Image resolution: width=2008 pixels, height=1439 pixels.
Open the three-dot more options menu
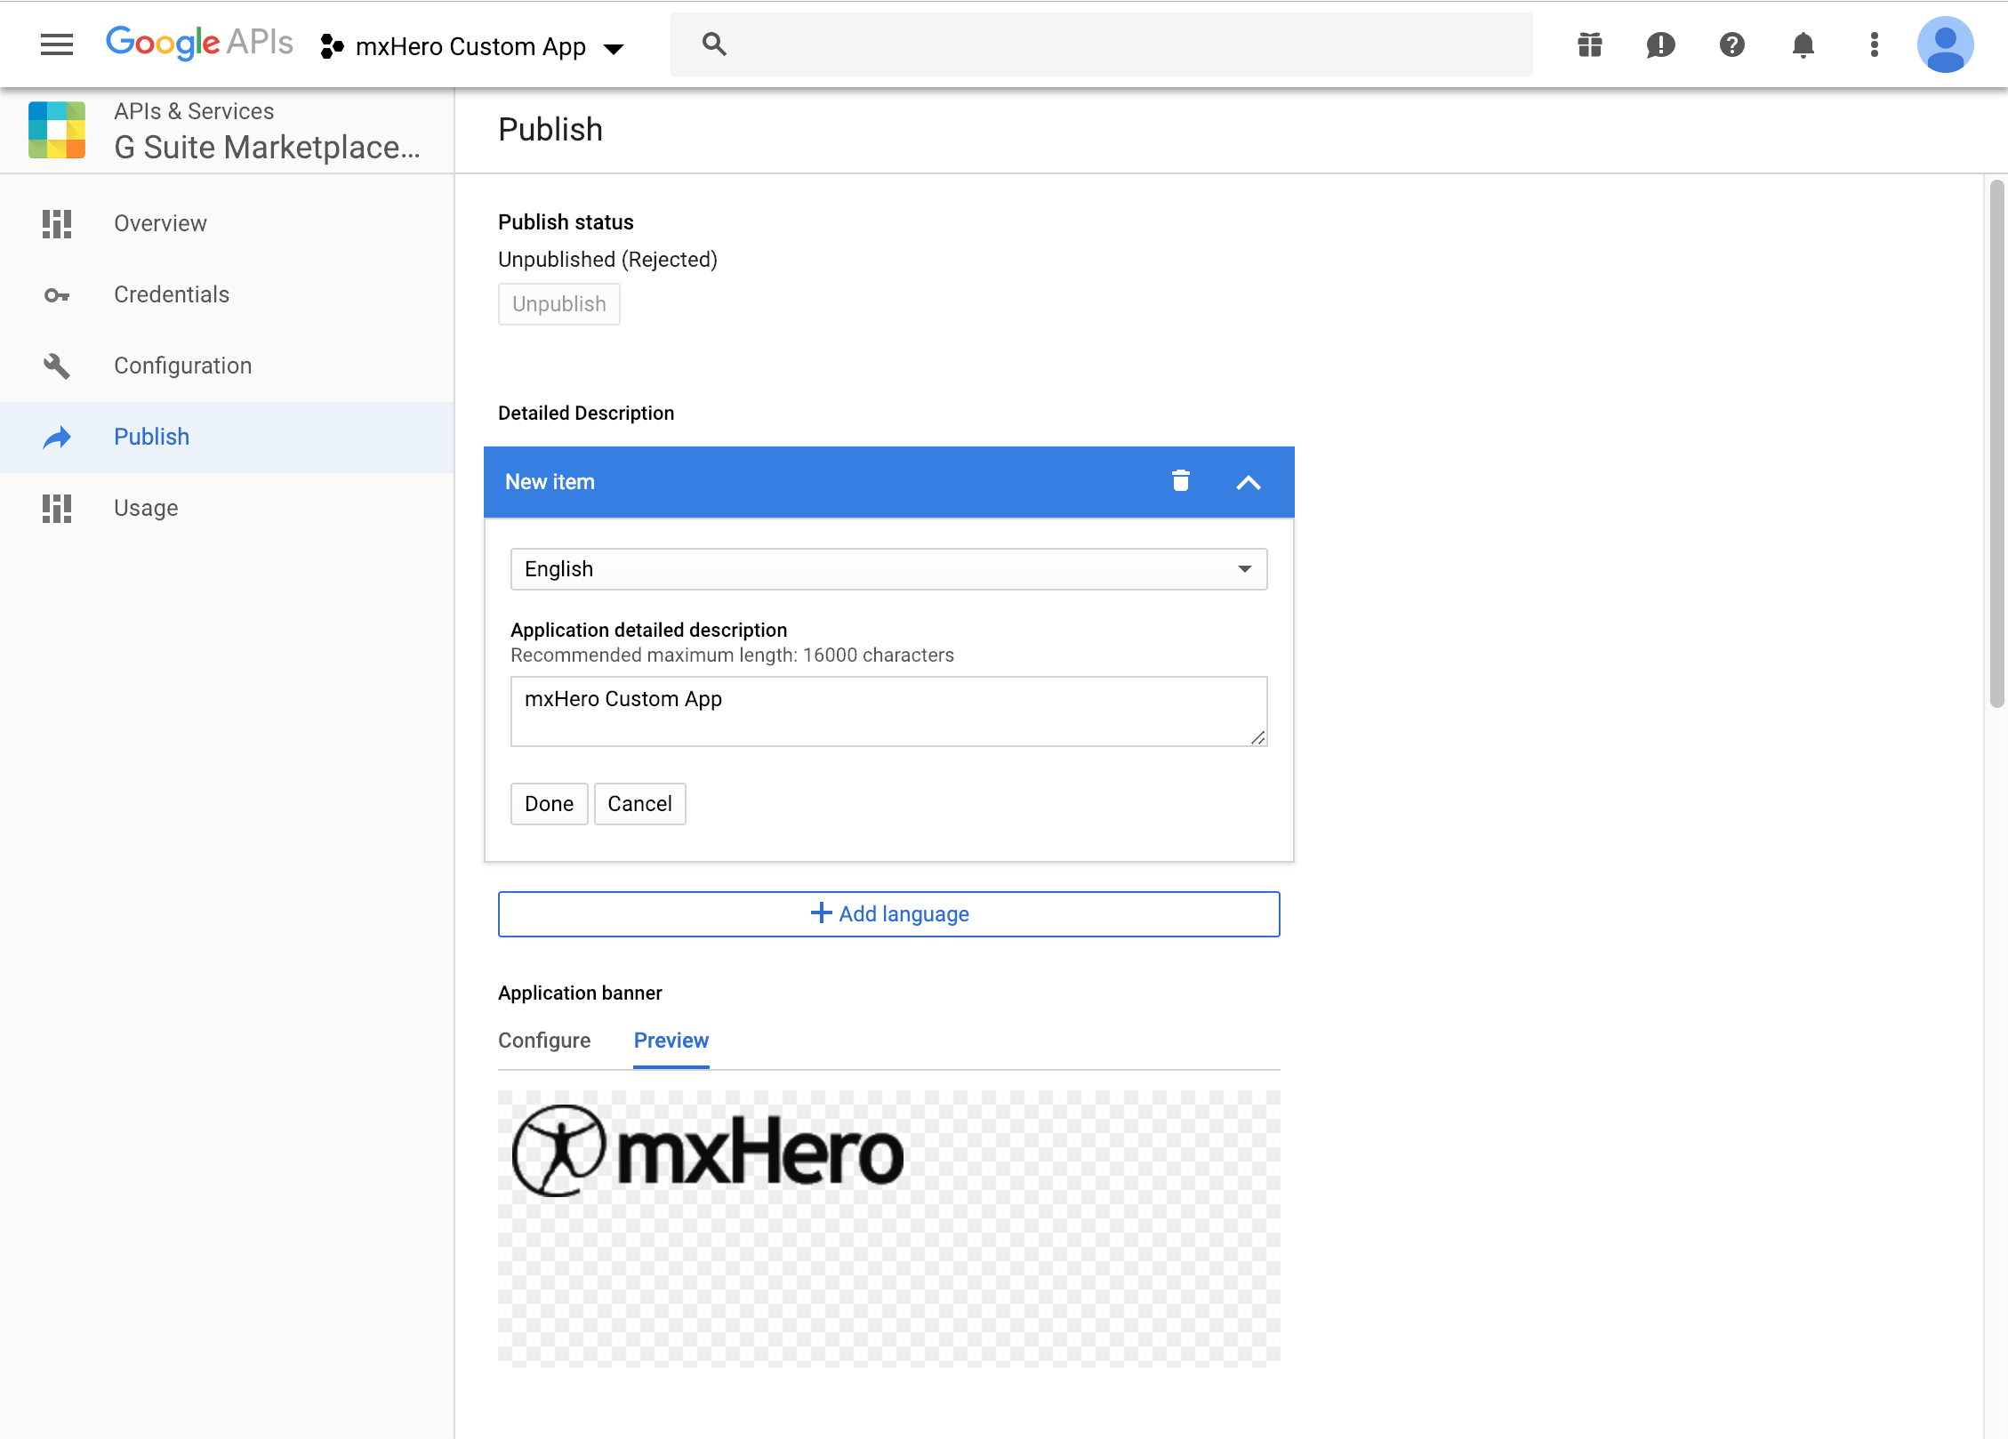point(1875,44)
